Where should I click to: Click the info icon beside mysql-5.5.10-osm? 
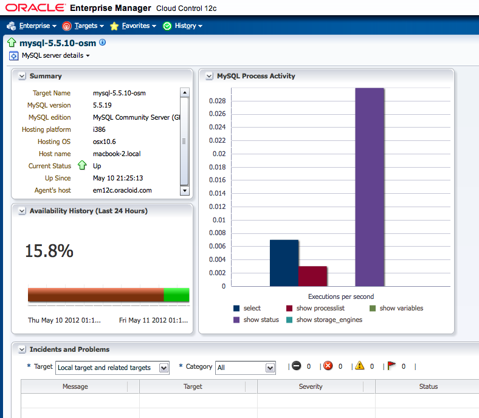[102, 43]
